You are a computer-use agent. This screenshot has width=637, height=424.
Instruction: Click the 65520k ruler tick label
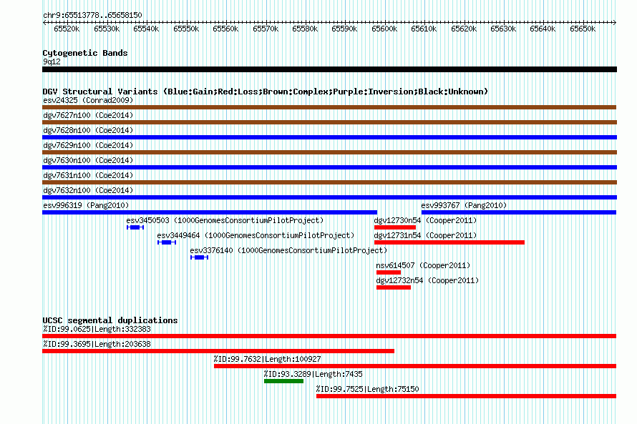(67, 29)
